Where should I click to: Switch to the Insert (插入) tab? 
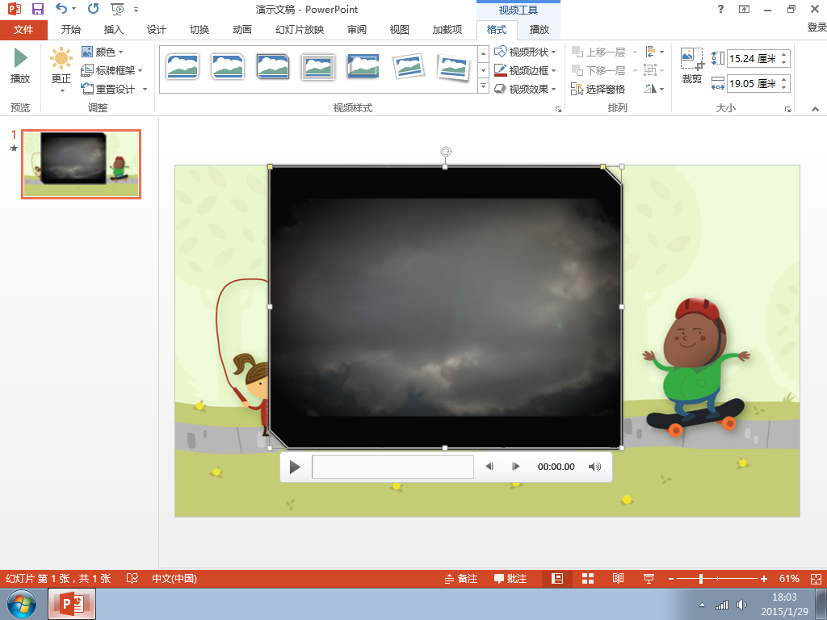113,30
